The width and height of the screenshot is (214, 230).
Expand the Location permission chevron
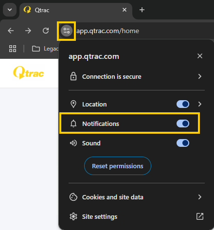[x=200, y=104]
